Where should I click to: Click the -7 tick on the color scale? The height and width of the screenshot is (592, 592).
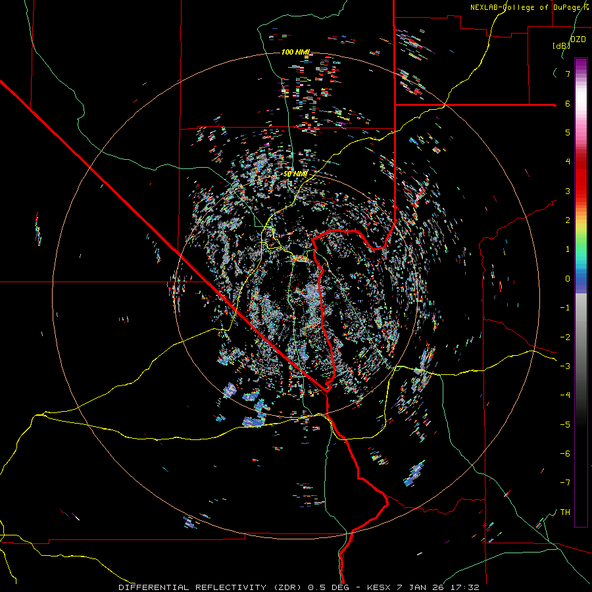(x=565, y=483)
